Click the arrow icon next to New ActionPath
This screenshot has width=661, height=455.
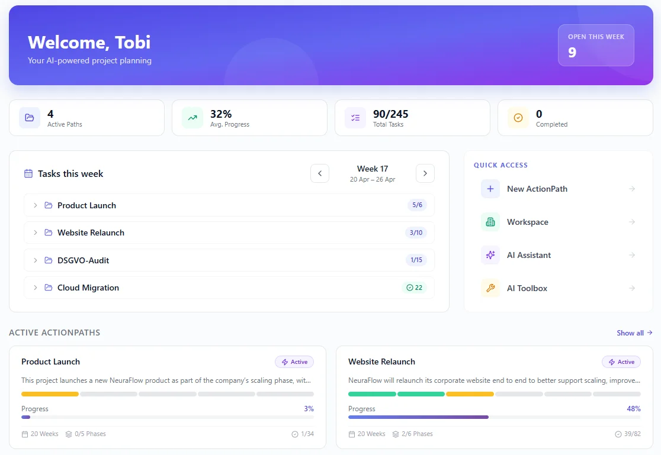[632, 189]
